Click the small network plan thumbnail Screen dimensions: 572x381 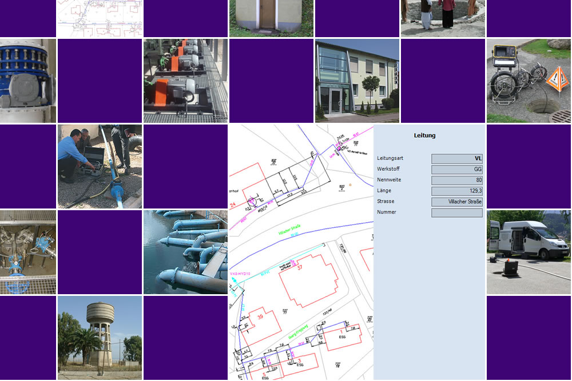[x=100, y=18]
